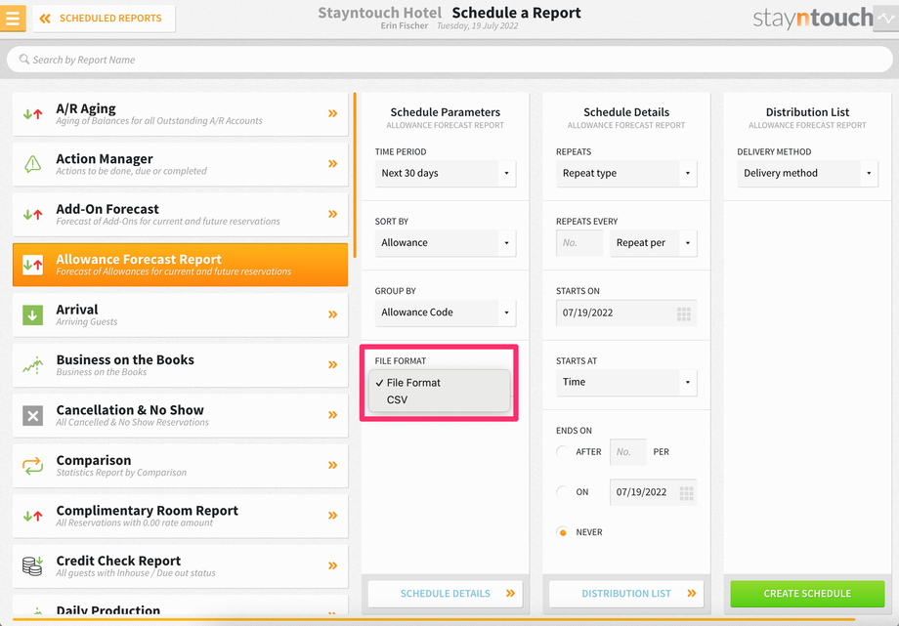
Task: Open the Ends On date calendar icon
Action: [x=686, y=493]
